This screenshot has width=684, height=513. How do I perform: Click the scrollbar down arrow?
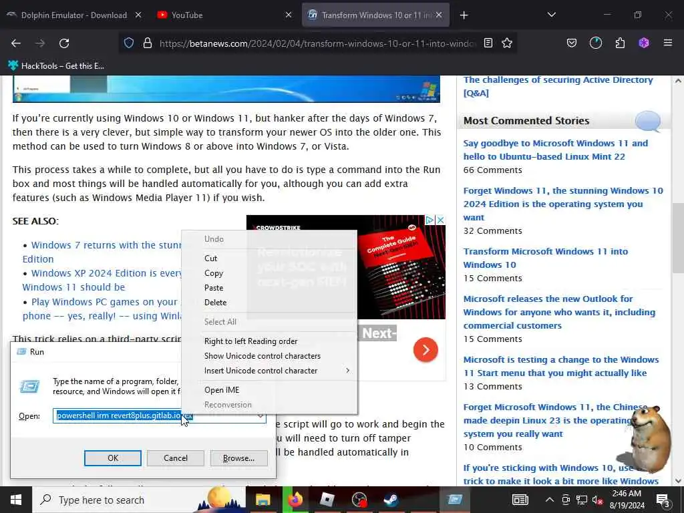(x=677, y=481)
